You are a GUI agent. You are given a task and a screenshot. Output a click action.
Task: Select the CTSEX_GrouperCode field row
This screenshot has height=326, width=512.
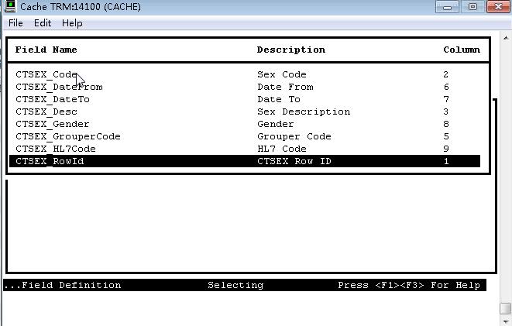point(245,136)
